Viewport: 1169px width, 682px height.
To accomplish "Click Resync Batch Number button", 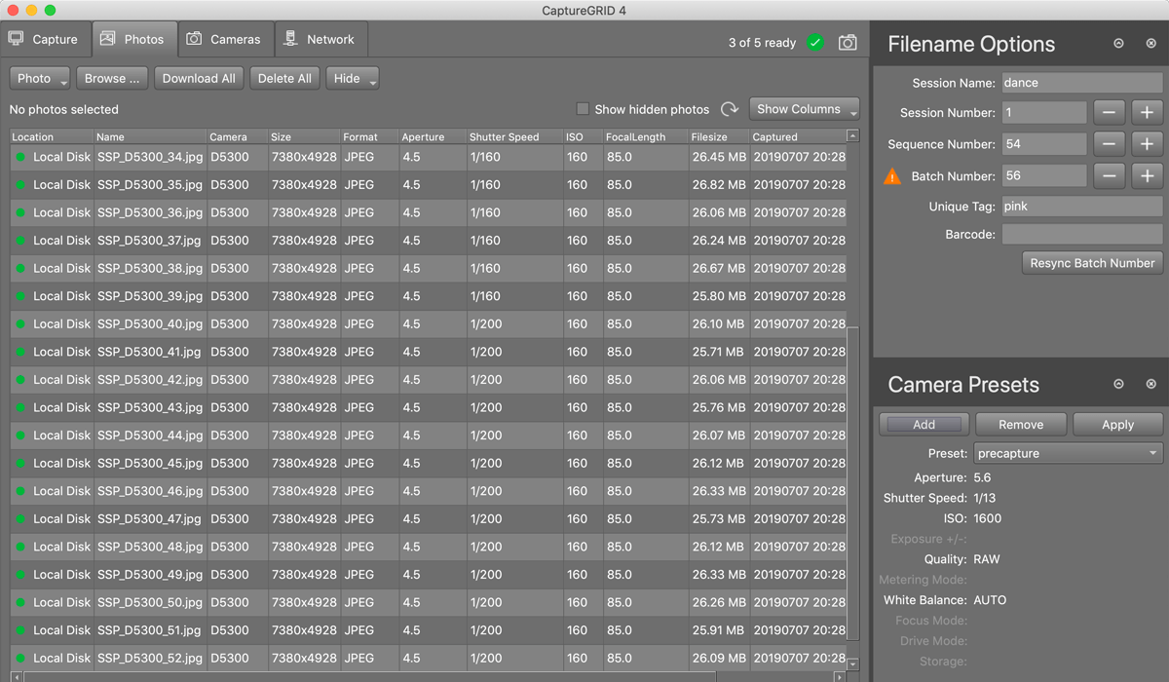I will [x=1092, y=263].
